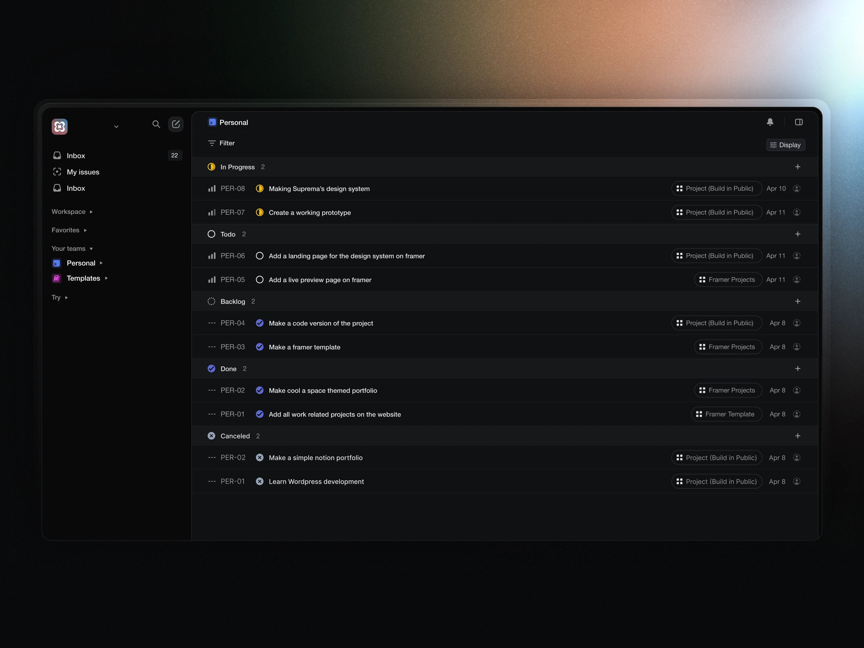Change status circle of Add a live preview page

click(260, 280)
